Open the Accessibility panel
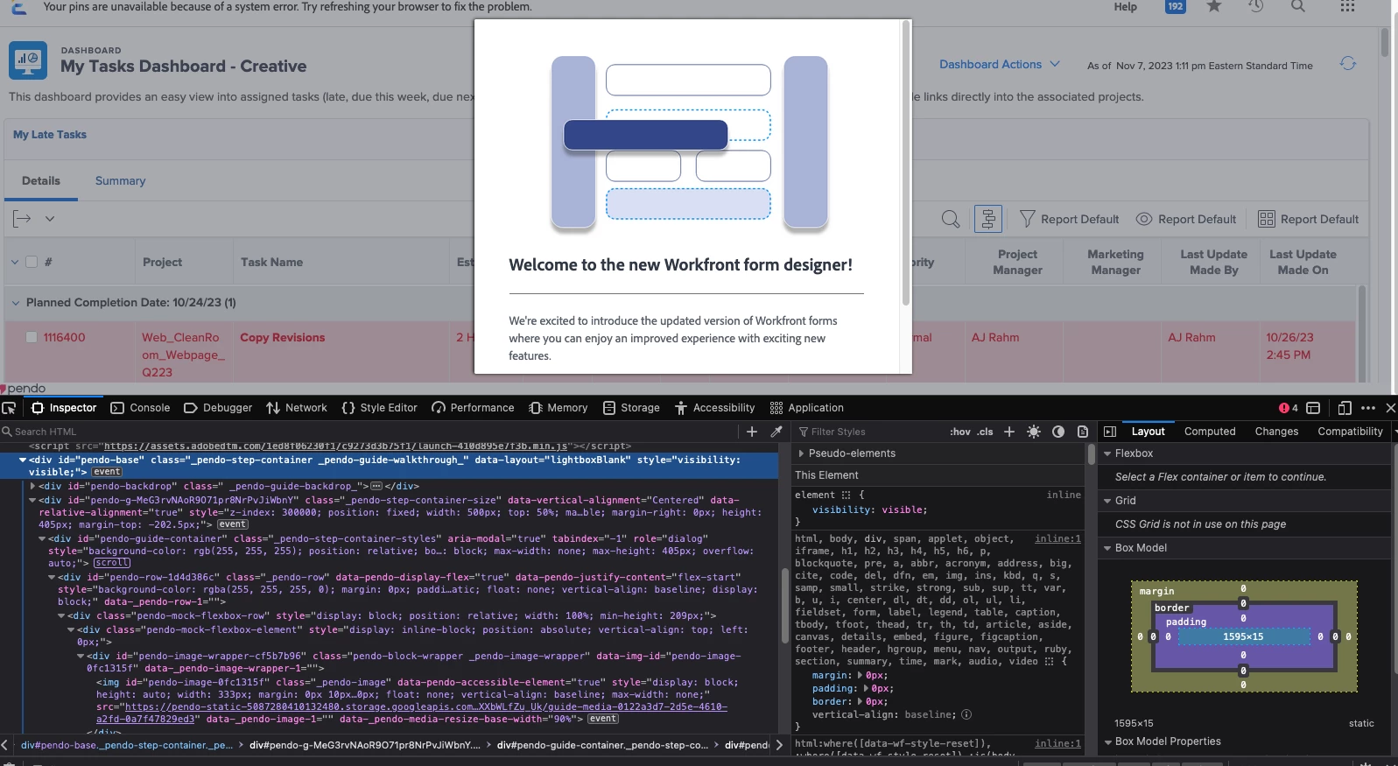 coord(715,408)
